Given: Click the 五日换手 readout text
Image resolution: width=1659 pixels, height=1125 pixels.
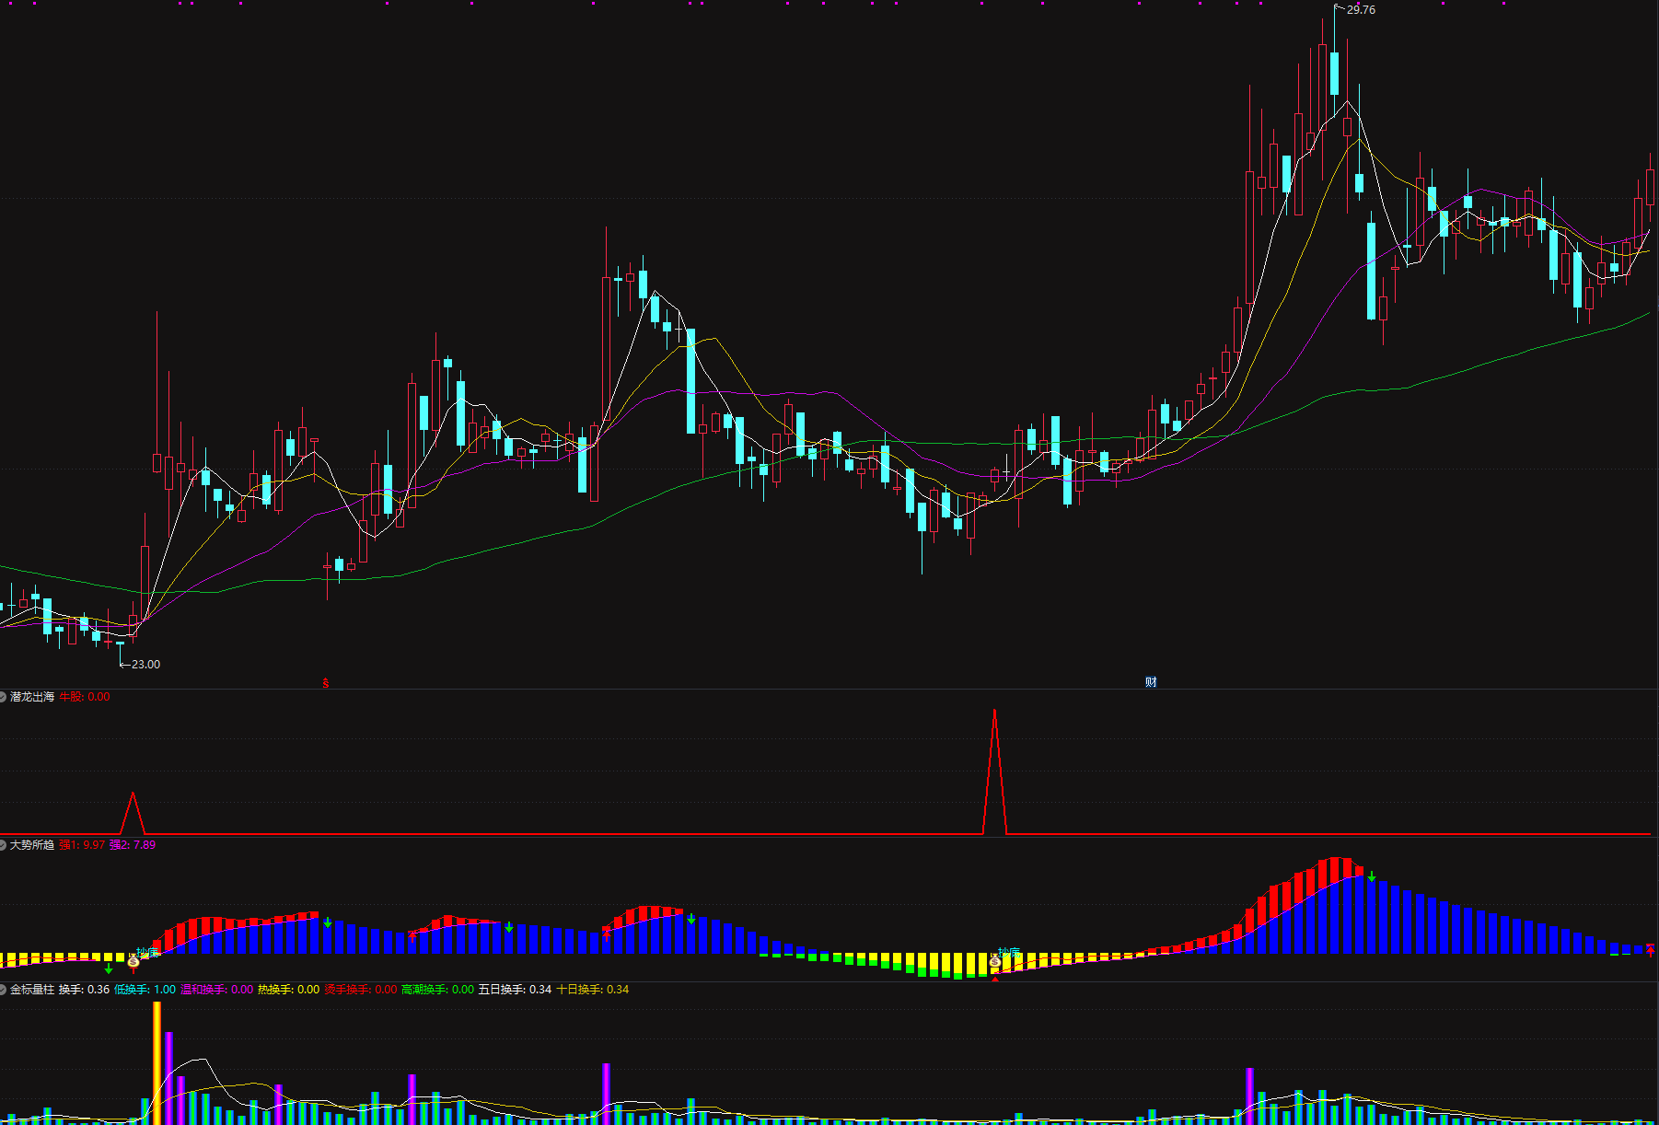Looking at the screenshot, I should [515, 990].
